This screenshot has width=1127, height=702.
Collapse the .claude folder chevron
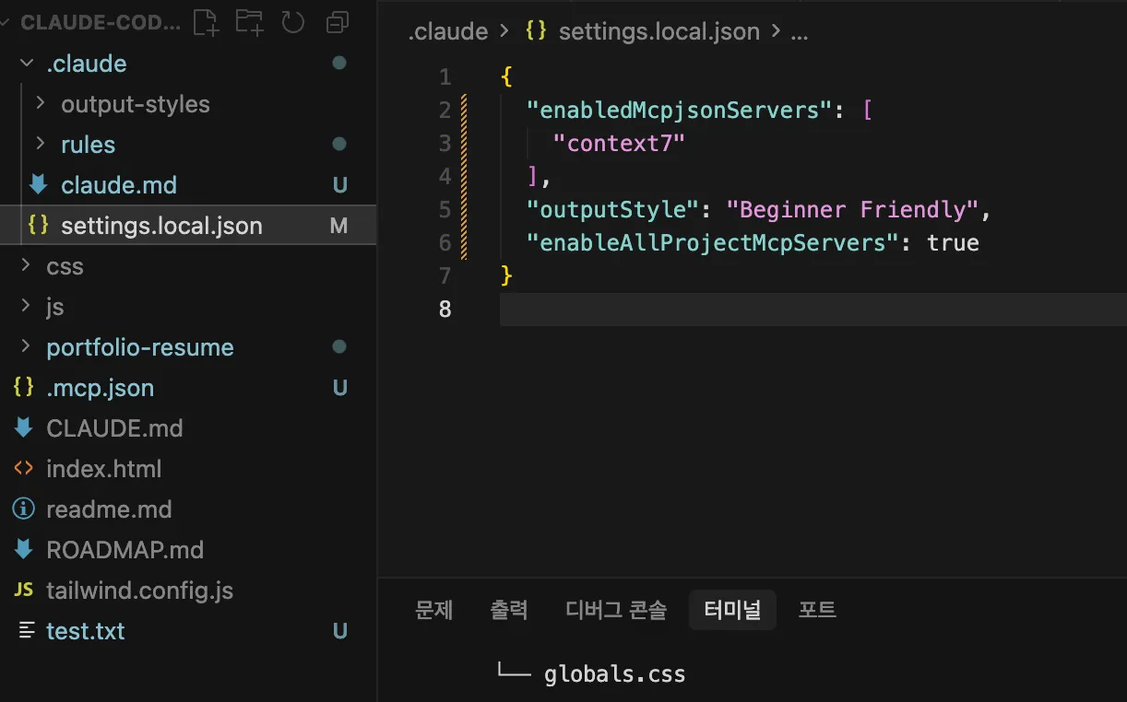(x=26, y=63)
